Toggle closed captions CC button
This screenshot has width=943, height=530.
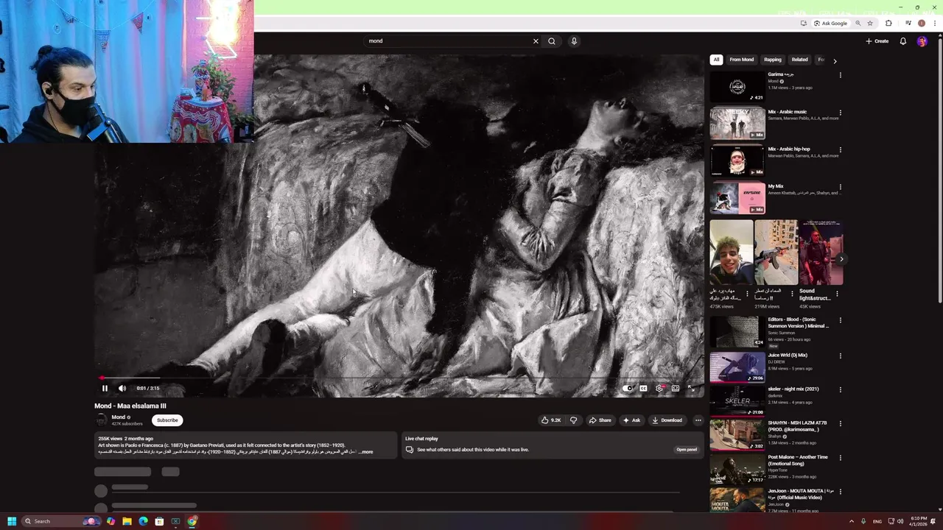tap(643, 388)
